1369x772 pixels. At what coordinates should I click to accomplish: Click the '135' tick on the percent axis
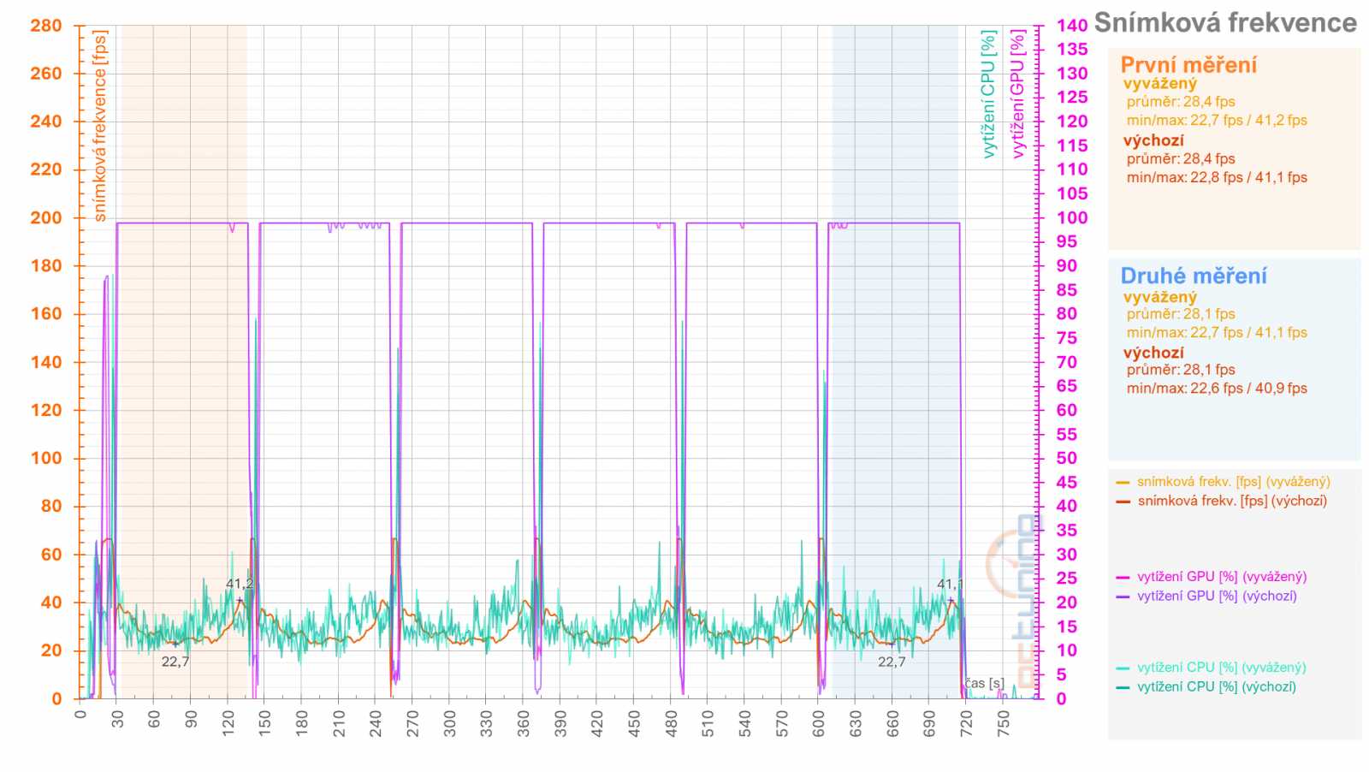pos(1072,50)
